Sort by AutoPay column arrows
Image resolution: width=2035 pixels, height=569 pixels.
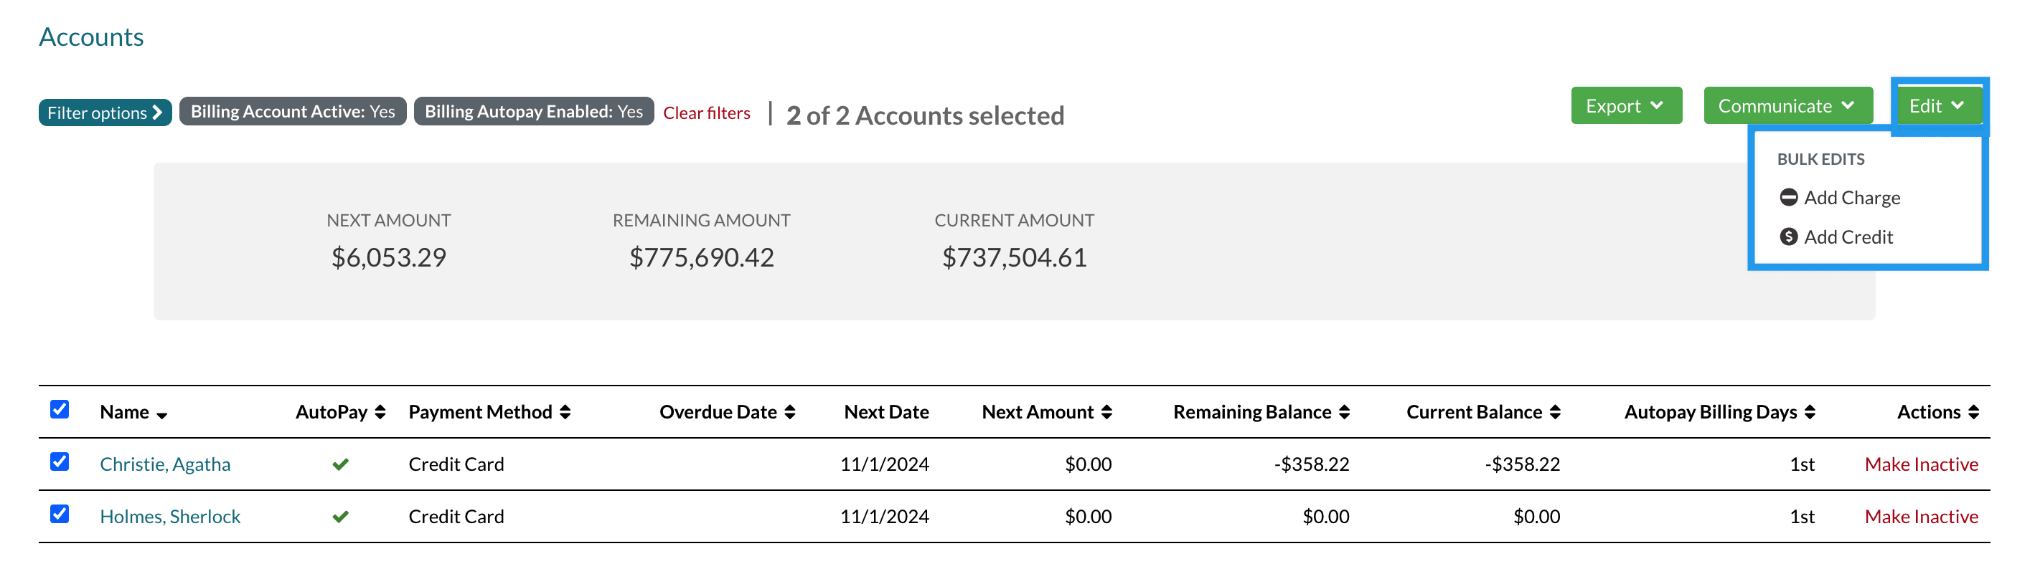pos(380,412)
